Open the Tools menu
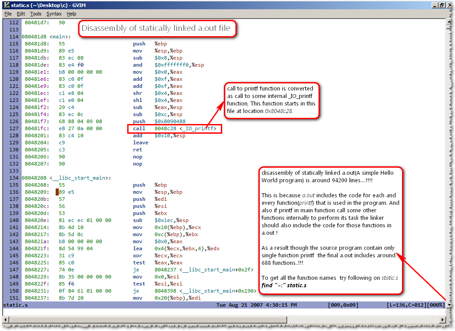Image resolution: width=455 pixels, height=331 pixels. [36, 14]
